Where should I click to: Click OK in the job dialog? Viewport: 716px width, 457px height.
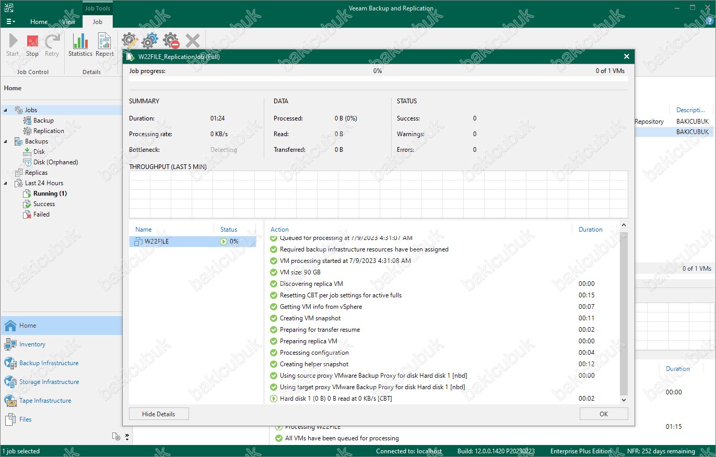tap(604, 414)
